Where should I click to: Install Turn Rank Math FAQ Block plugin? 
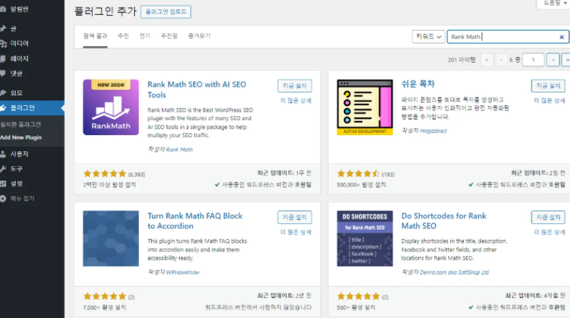click(294, 217)
